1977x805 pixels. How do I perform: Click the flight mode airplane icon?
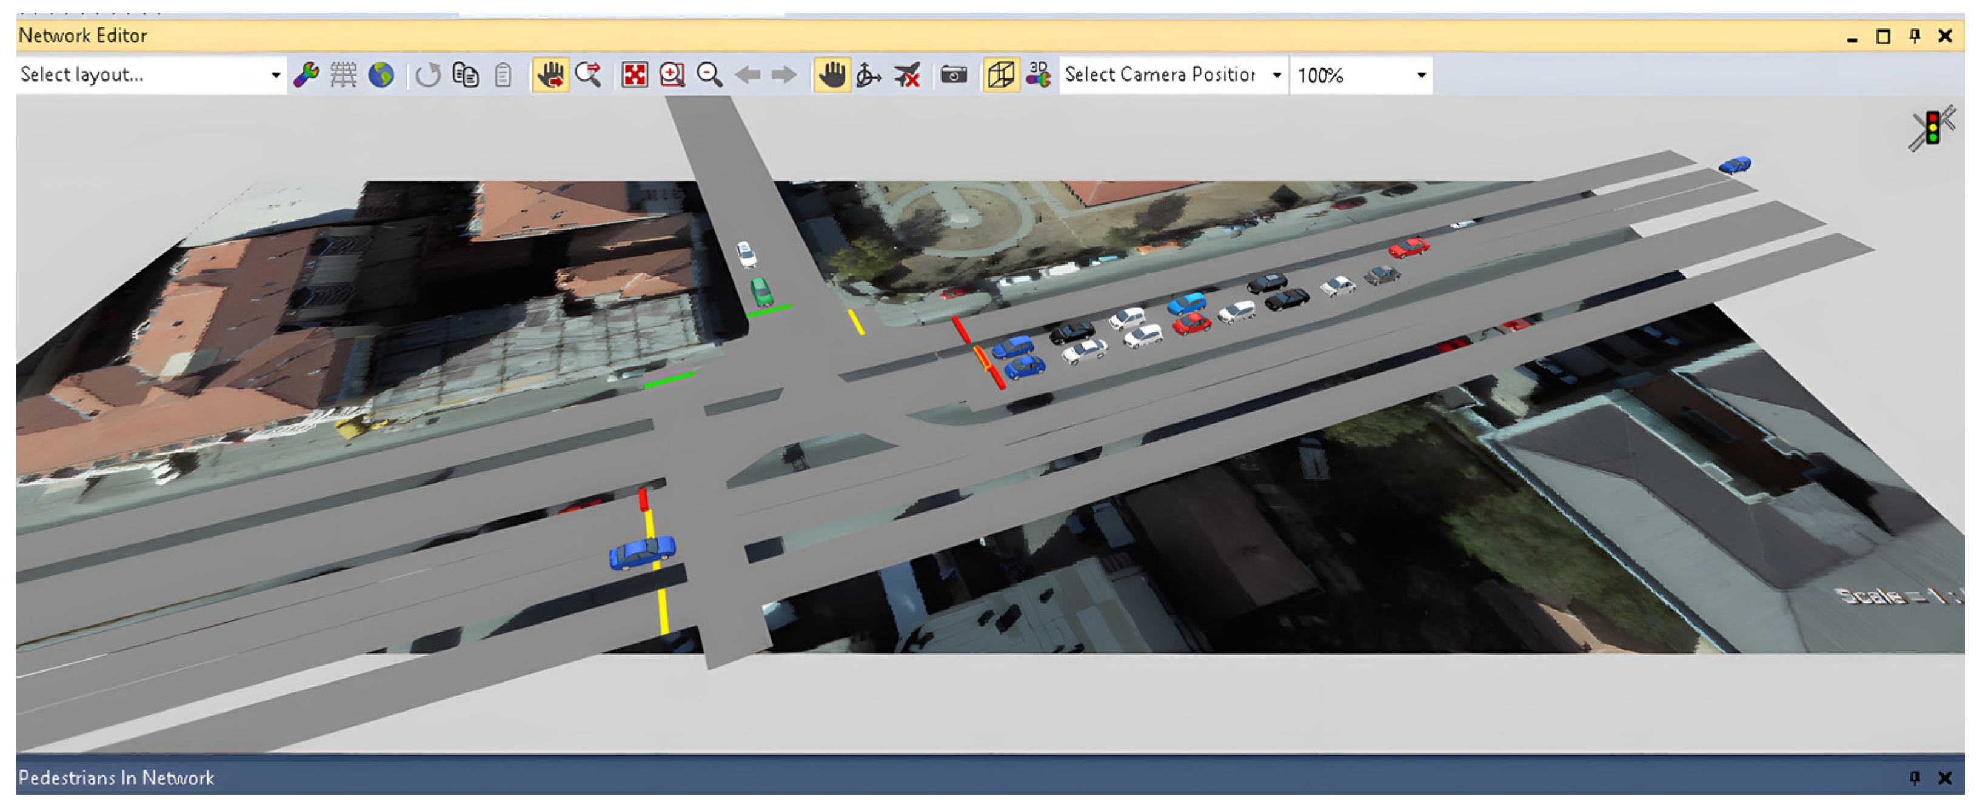coord(907,75)
